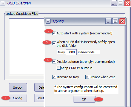
Task: Click the upper partially hidden Dele button
Action: click(39, 87)
